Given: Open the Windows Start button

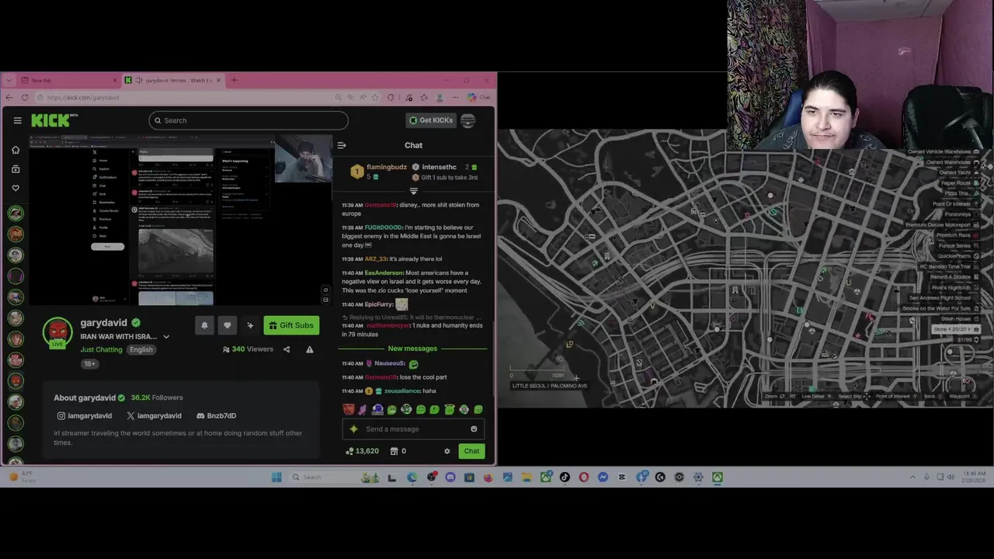Looking at the screenshot, I should [x=276, y=477].
